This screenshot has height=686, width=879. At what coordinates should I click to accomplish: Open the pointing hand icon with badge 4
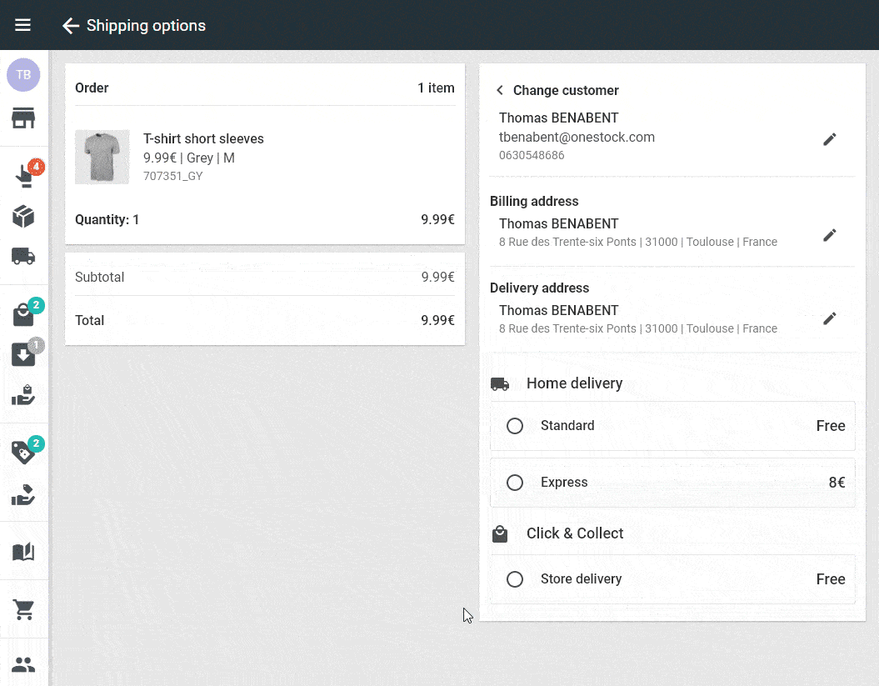coord(24,176)
